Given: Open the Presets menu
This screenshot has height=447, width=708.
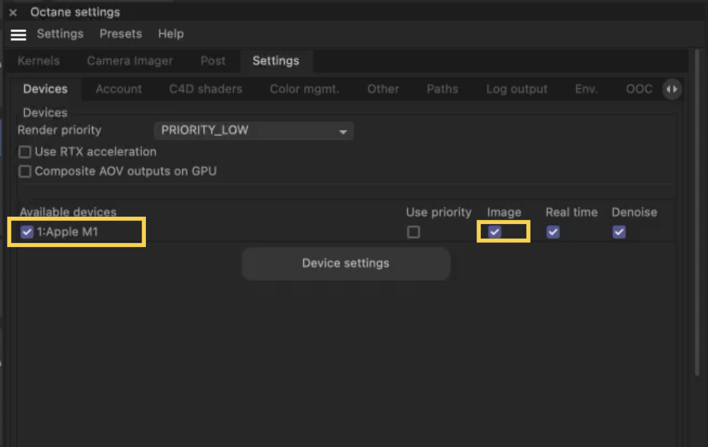Looking at the screenshot, I should coord(121,34).
